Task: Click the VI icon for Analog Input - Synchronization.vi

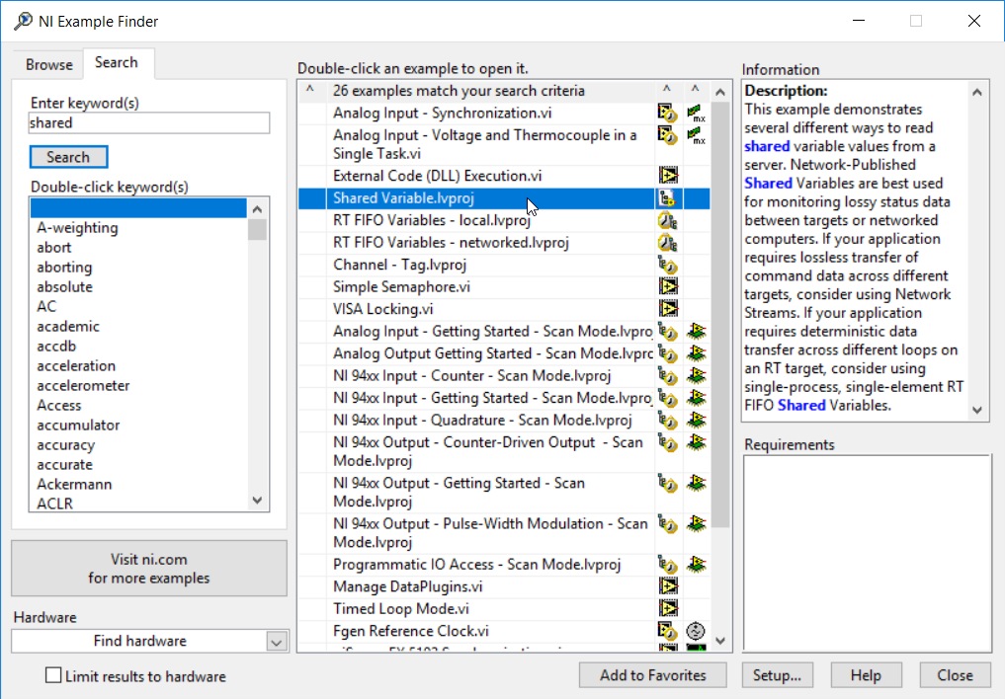Action: coord(668,114)
